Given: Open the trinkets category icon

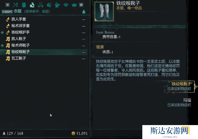Looking at the screenshot, I should click(x=41, y=5).
